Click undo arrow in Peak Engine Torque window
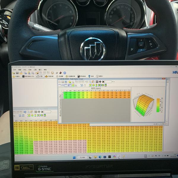Image resolution: width=178 pixels, height=178 pixels. tap(87, 82)
